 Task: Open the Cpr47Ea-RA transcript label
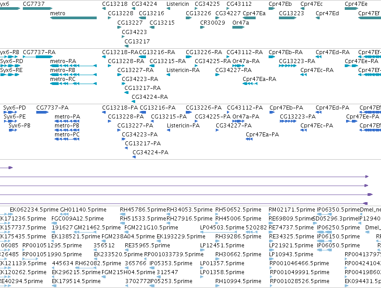click(259, 79)
